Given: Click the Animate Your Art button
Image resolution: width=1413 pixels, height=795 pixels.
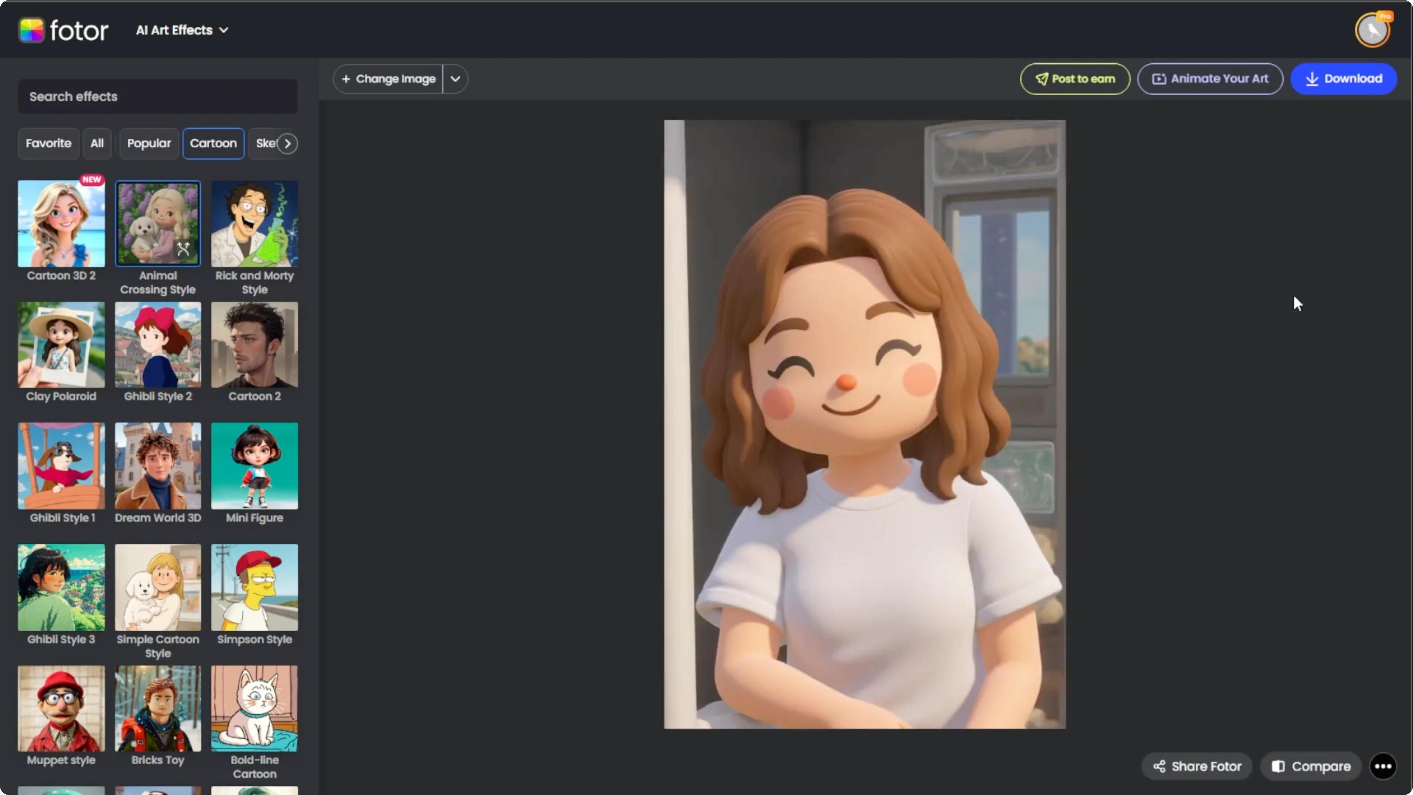Looking at the screenshot, I should tap(1210, 78).
